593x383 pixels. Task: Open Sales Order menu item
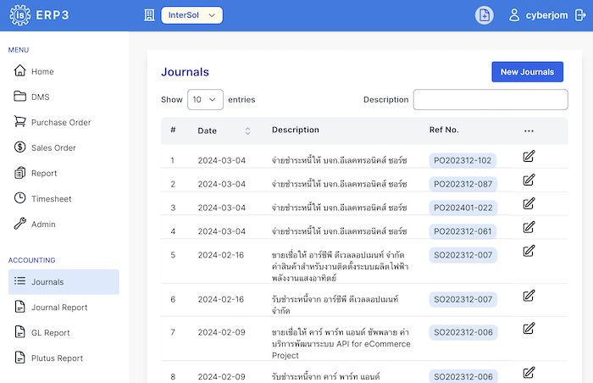click(x=53, y=147)
